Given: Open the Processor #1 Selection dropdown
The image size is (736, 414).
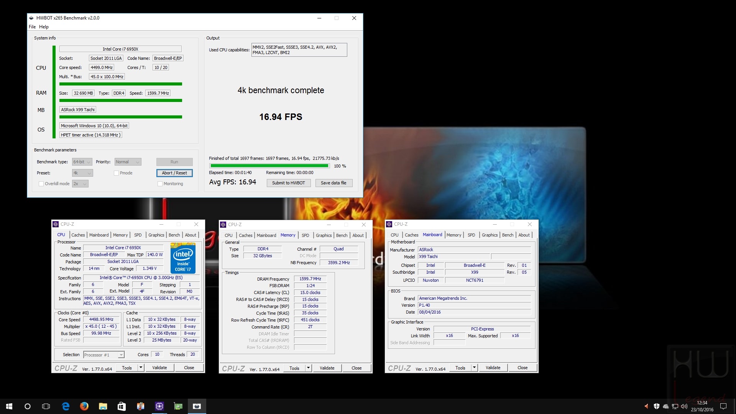Looking at the screenshot, I should click(x=104, y=355).
